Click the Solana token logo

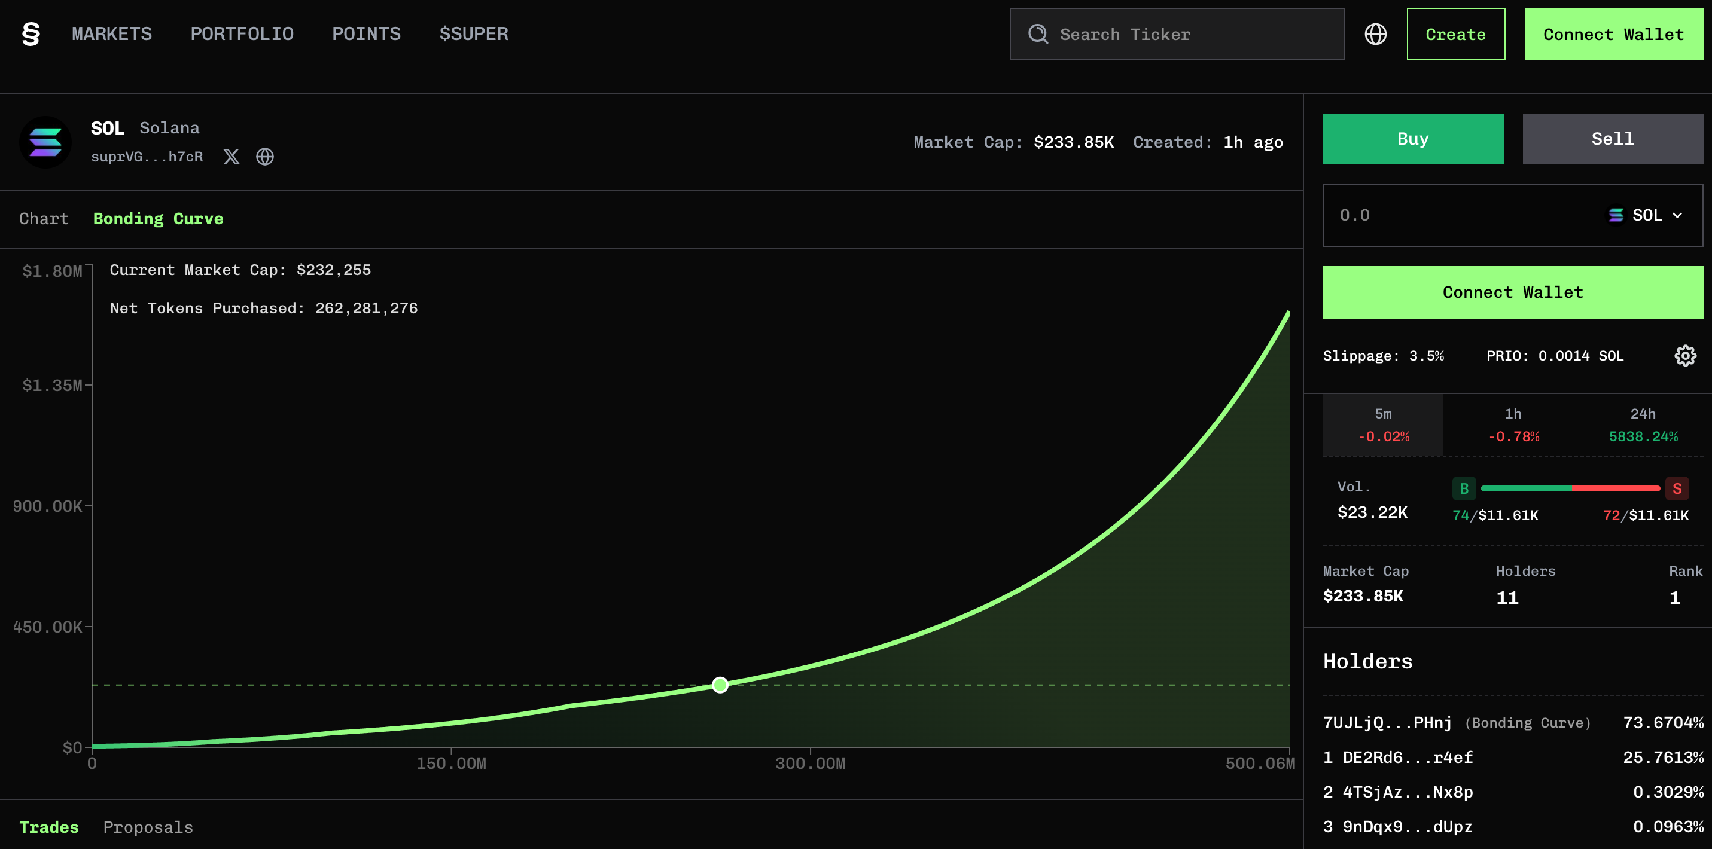(45, 142)
